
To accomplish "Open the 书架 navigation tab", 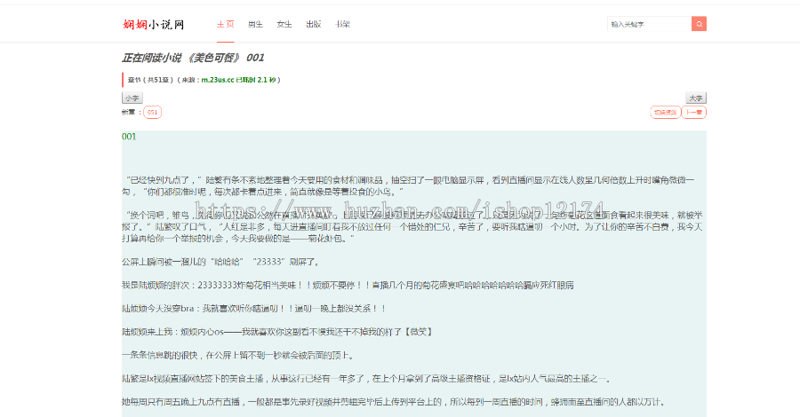I will pos(342,24).
